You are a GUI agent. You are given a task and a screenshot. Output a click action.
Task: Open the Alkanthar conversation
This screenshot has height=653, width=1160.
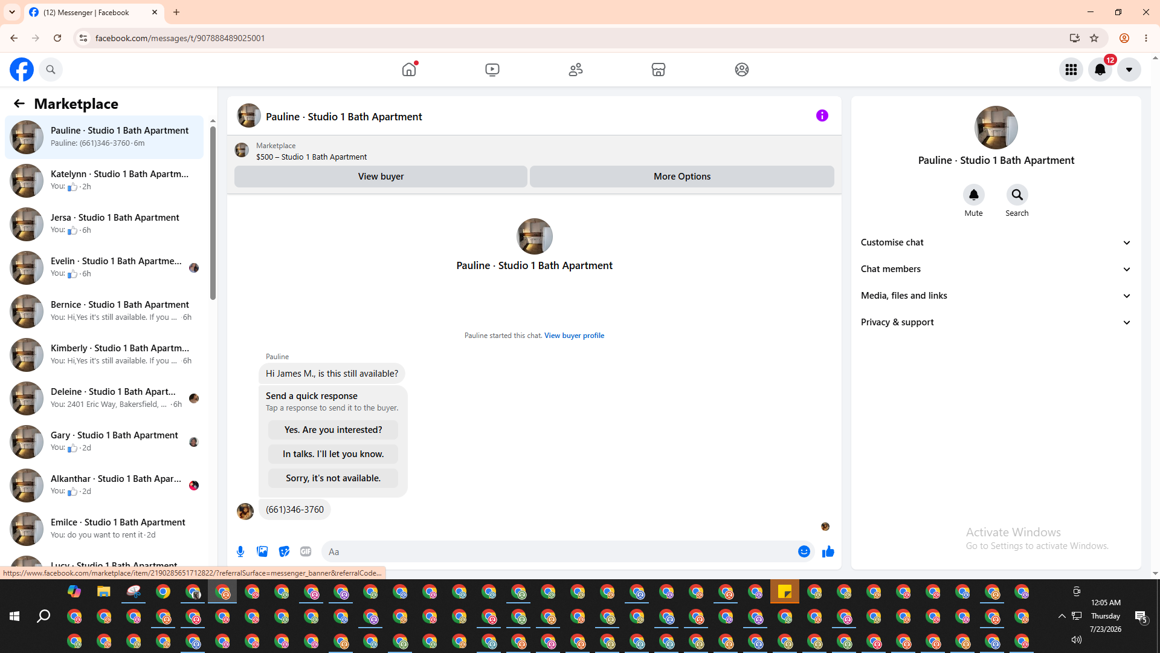[104, 486]
